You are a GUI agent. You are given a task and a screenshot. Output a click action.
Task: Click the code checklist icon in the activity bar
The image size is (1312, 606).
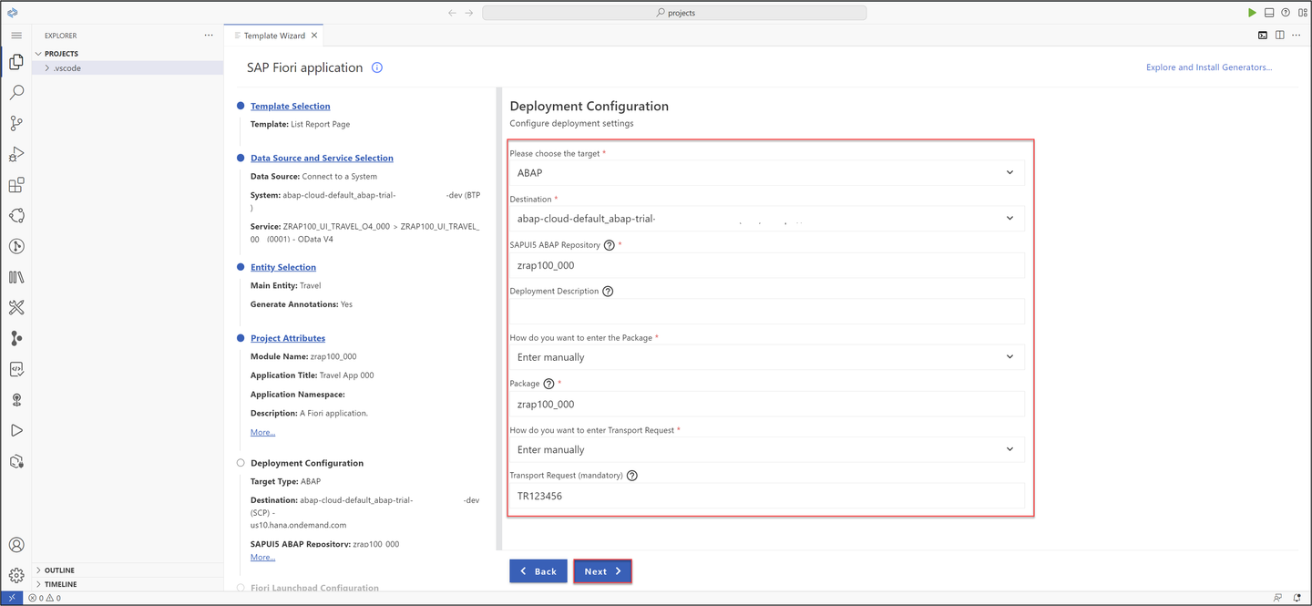tap(16, 369)
